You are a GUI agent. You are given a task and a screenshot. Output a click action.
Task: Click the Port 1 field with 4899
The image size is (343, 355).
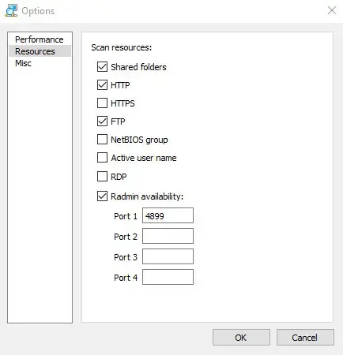pos(168,215)
